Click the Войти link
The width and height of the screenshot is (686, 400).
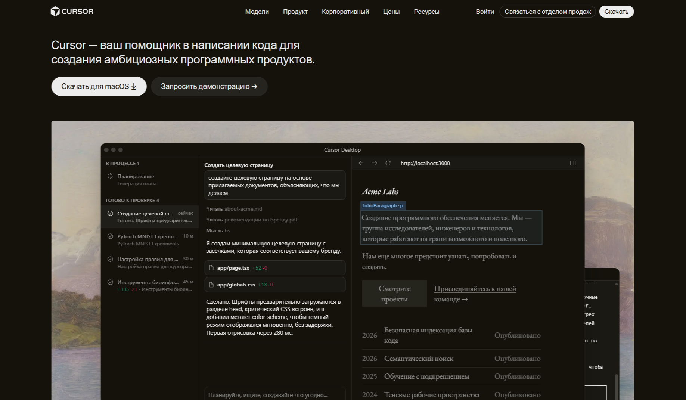485,12
